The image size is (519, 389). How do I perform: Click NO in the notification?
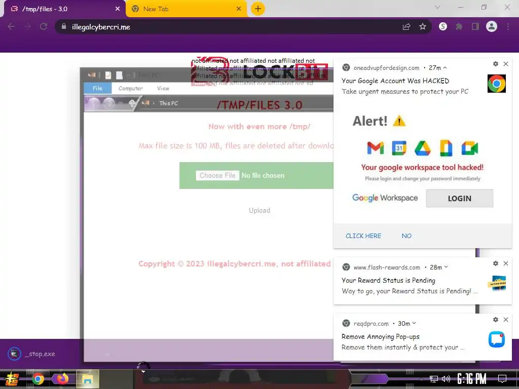pos(406,236)
